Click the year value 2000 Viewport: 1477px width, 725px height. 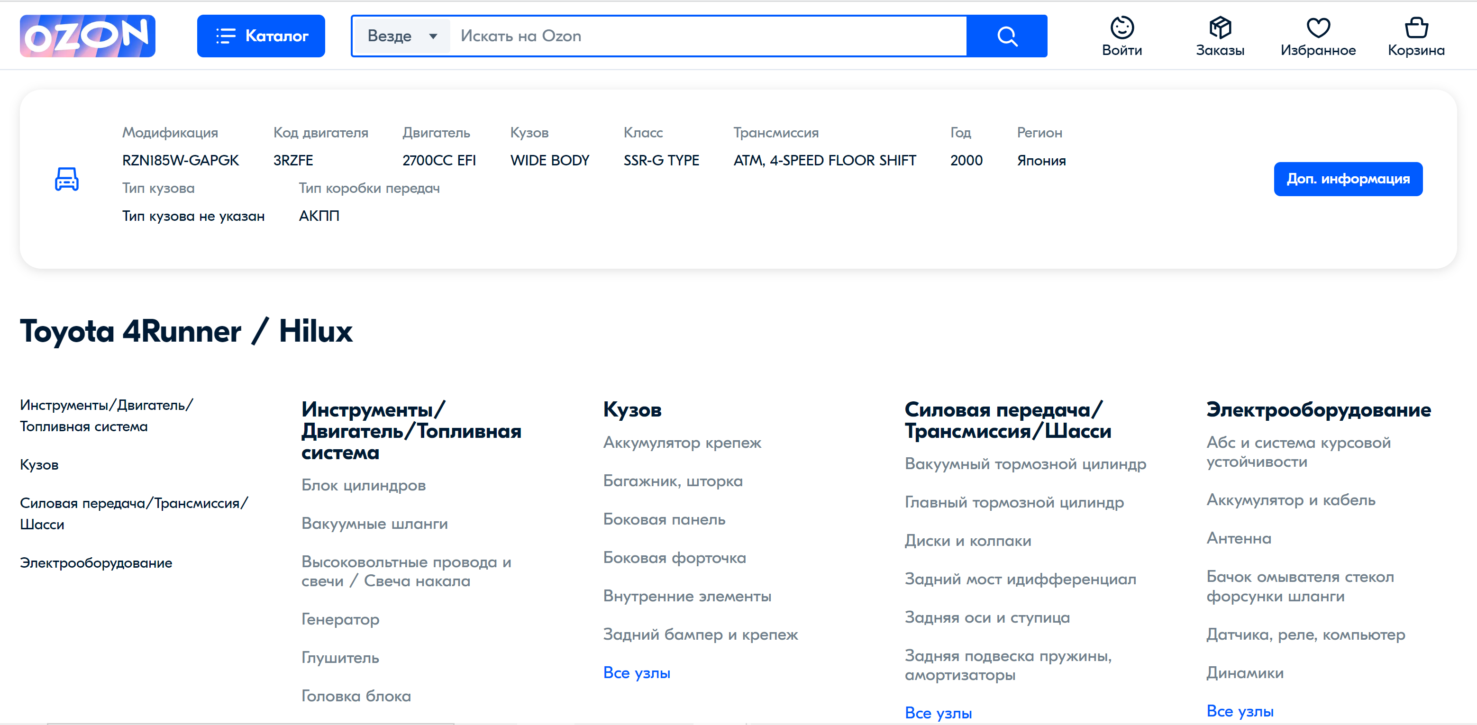point(966,161)
